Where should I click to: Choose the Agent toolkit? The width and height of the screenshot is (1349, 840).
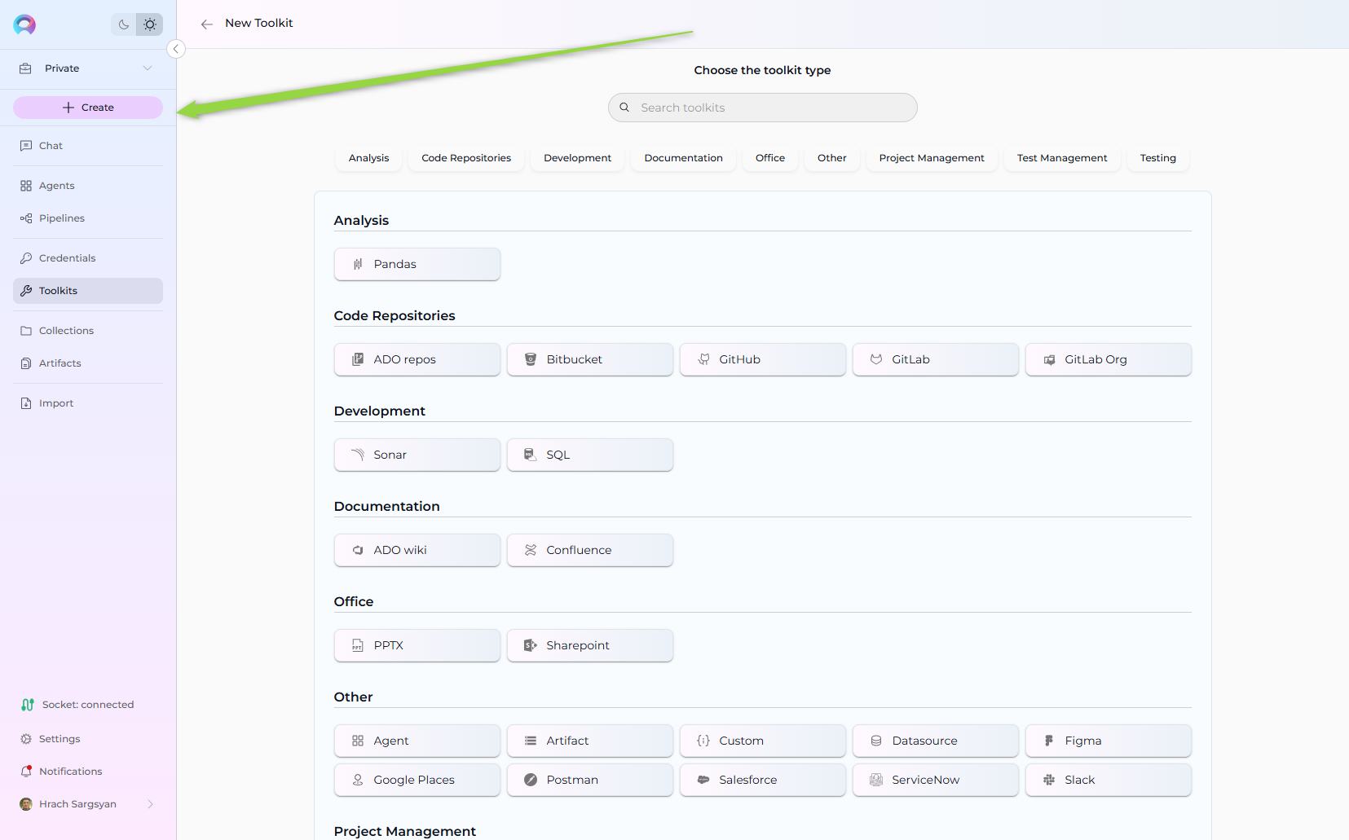click(417, 741)
